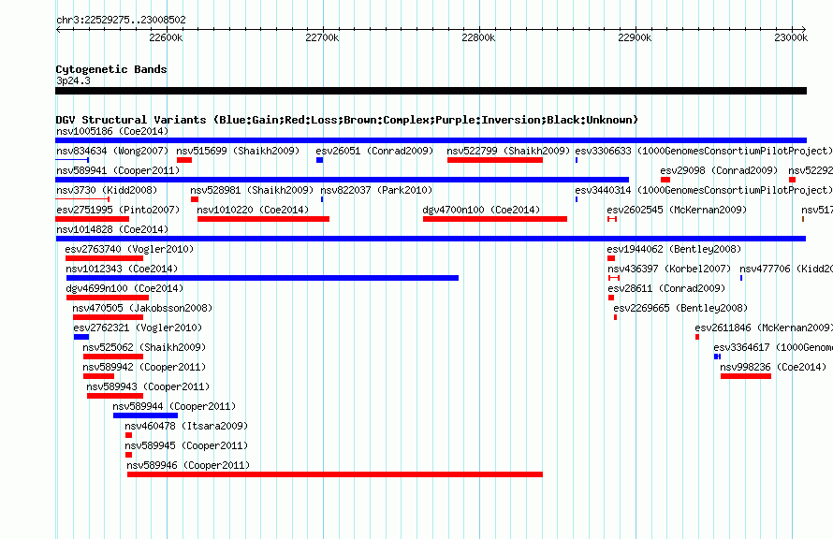
Task: Select esv3440314 1000Genomes variant label
Action: point(704,190)
